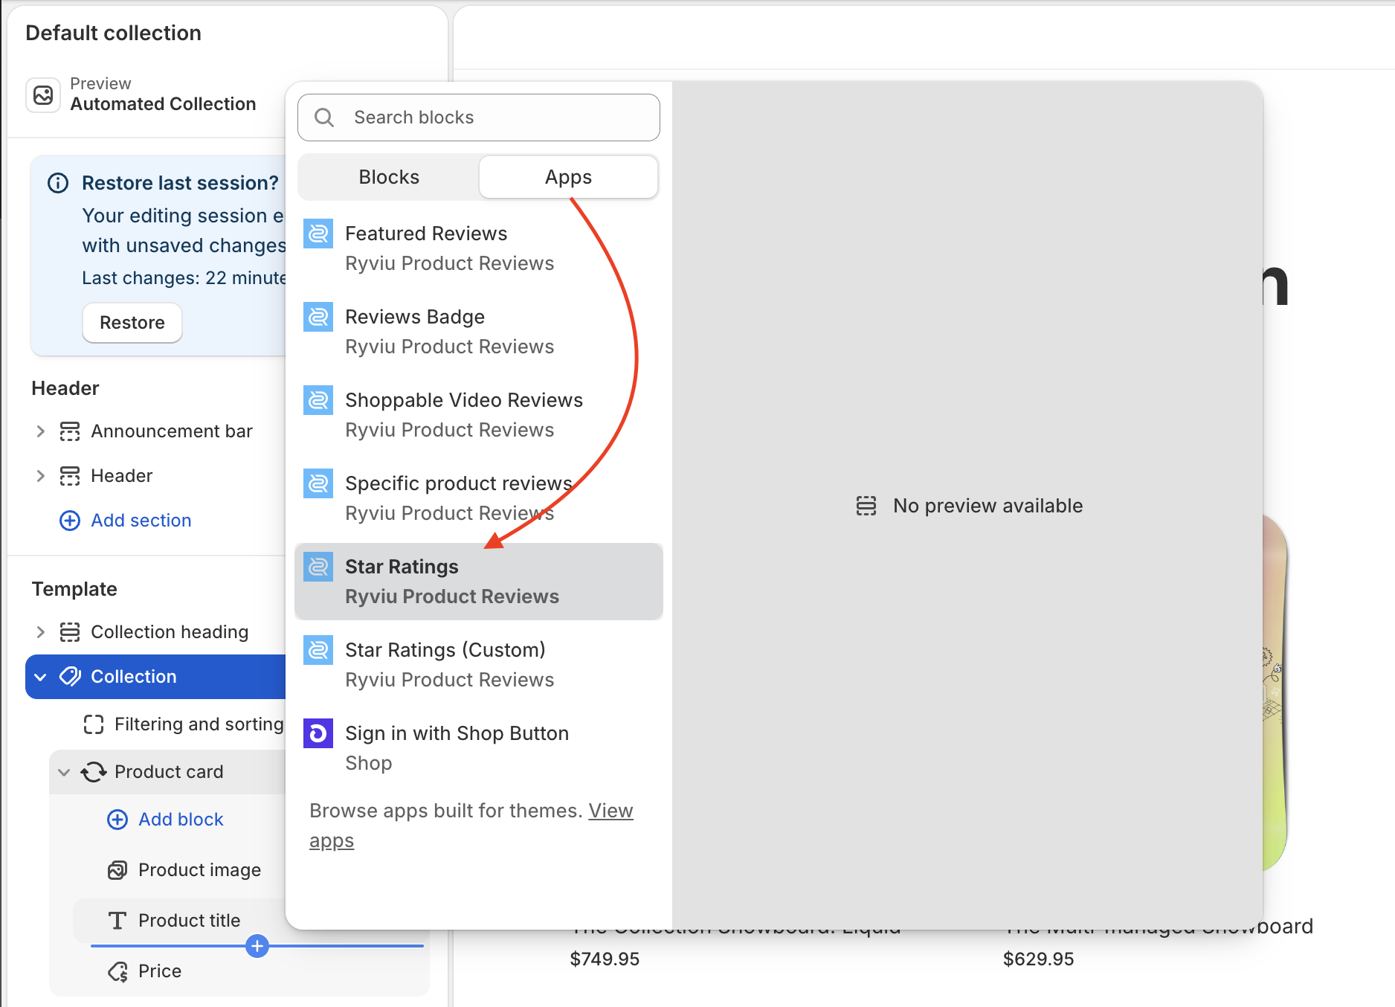Select the Specific product reviews app block
This screenshot has height=1007, width=1395.
click(479, 498)
